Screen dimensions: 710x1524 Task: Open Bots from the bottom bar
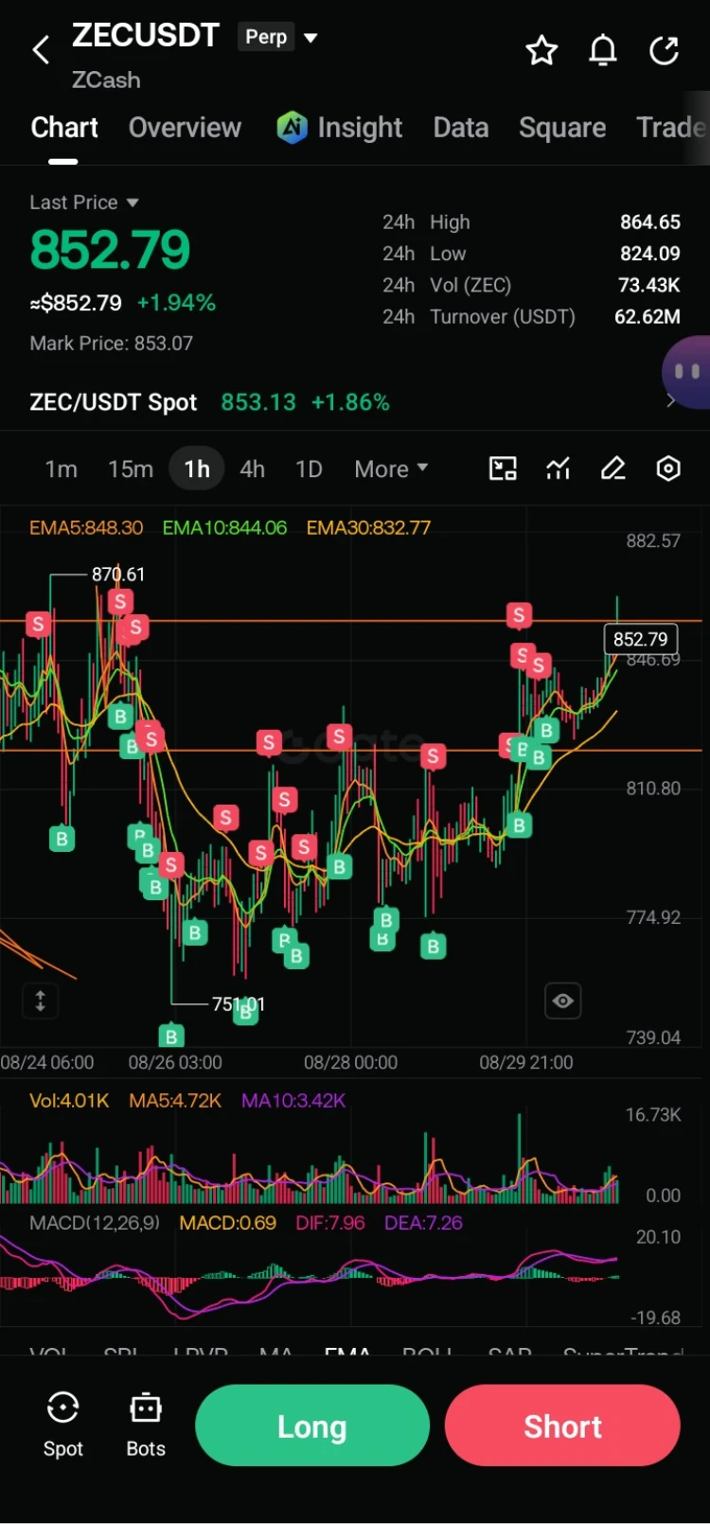146,1425
